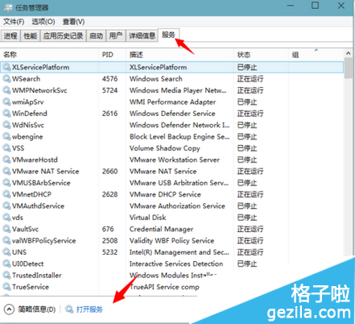Viewport: 355px width, 324px height.
Task: Select the Interactive Services Detection description
Action: tap(176, 264)
